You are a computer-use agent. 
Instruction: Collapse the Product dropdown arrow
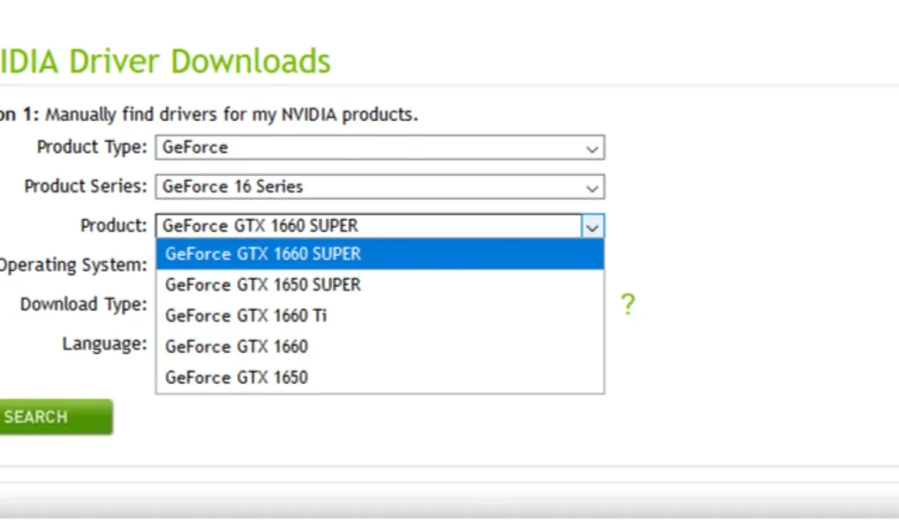tap(592, 226)
